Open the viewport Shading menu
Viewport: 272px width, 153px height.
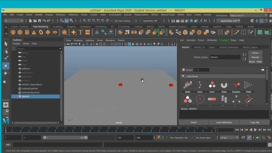coord(78,40)
